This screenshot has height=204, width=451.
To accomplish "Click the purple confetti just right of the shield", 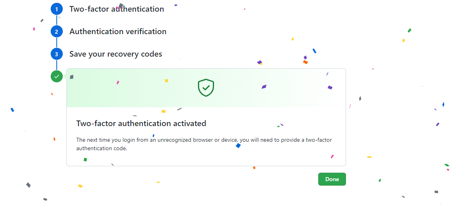I will click(264, 86).
